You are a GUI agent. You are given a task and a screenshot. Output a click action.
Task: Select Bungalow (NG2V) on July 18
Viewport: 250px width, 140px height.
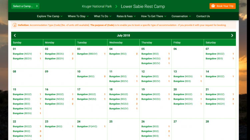click(119, 108)
